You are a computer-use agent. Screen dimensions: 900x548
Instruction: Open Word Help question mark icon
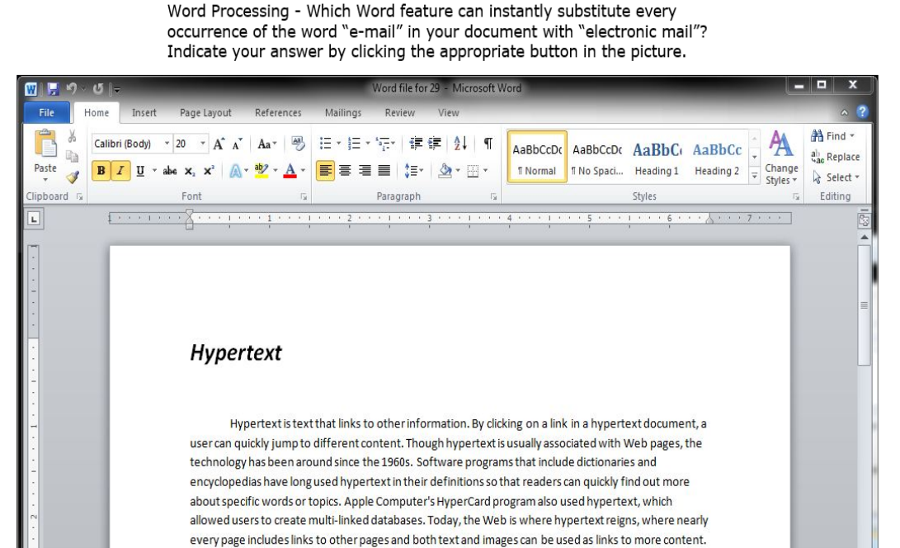pyautogui.click(x=862, y=112)
